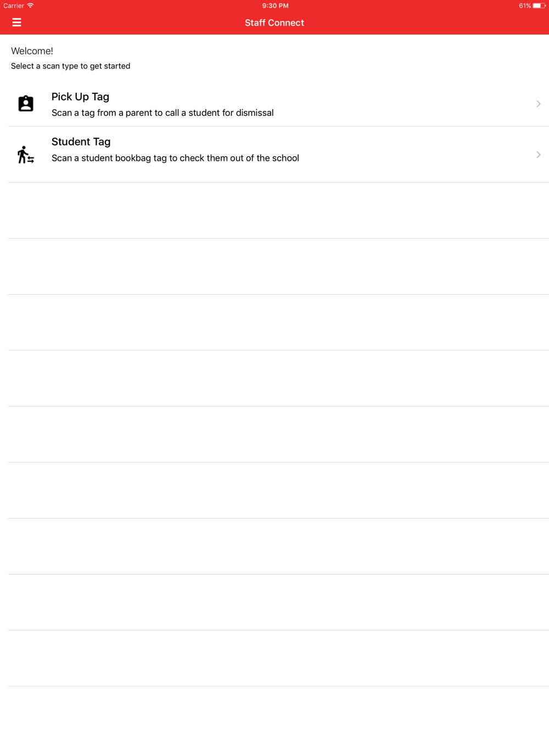Tap the 9:30 PM clock

[x=275, y=5]
